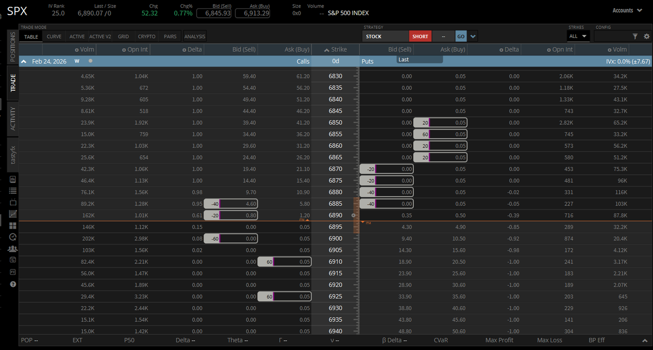This screenshot has width=653, height=350.
Task: Open the quantity selector showing dashes
Action: coord(443,36)
